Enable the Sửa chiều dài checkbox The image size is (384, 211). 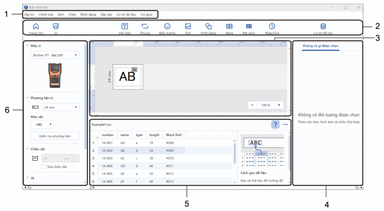[44, 166]
